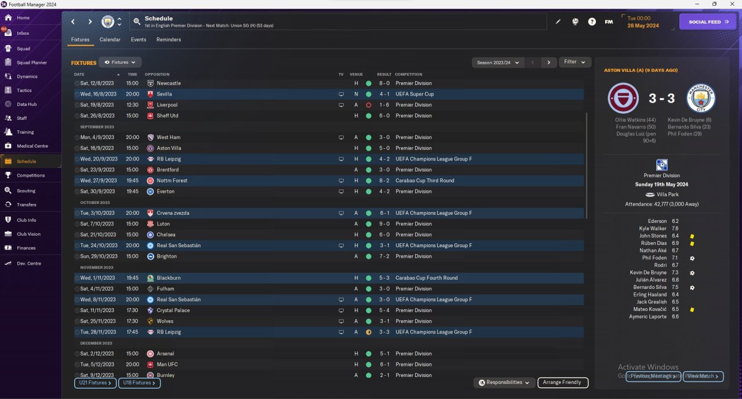Open the Squad Planner sidebar icon
This screenshot has height=399, width=742.
point(8,63)
